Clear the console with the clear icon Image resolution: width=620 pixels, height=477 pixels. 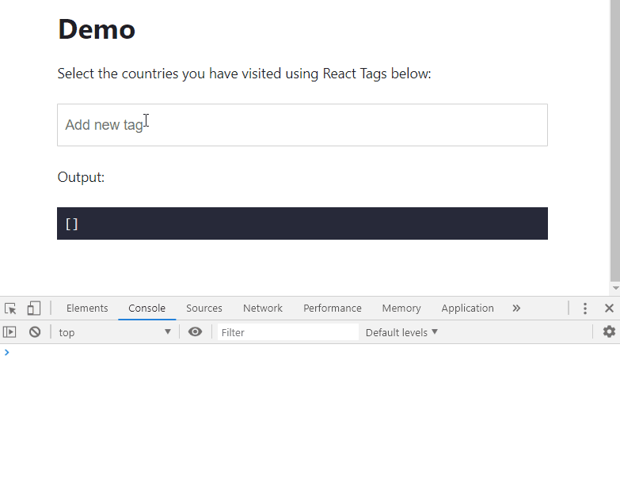point(35,332)
